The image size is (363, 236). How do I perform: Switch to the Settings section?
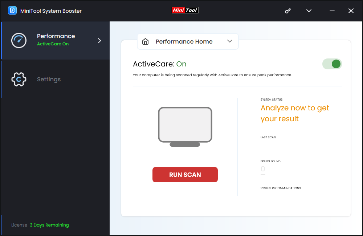click(x=49, y=79)
